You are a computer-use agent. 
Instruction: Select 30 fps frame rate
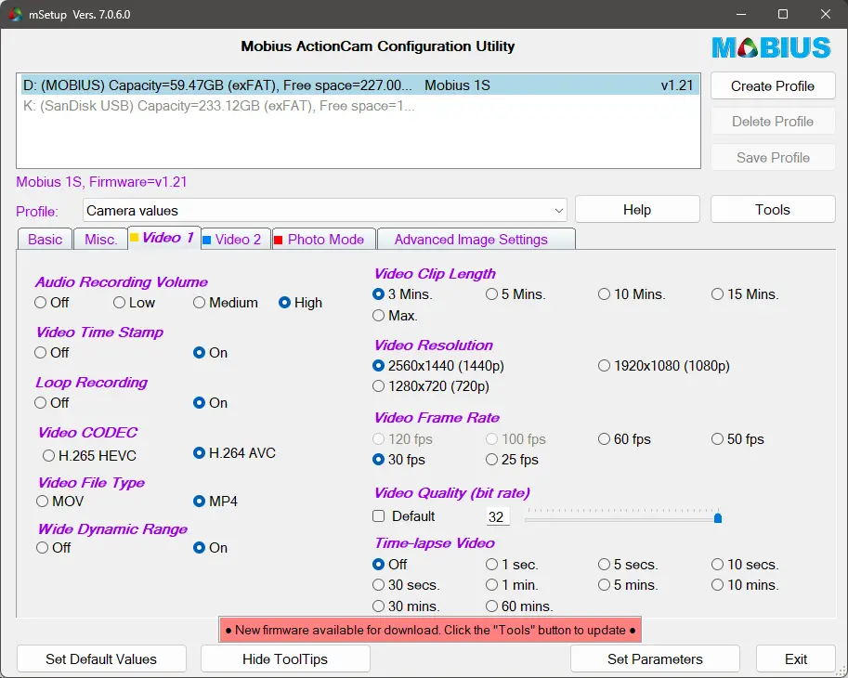(398, 460)
